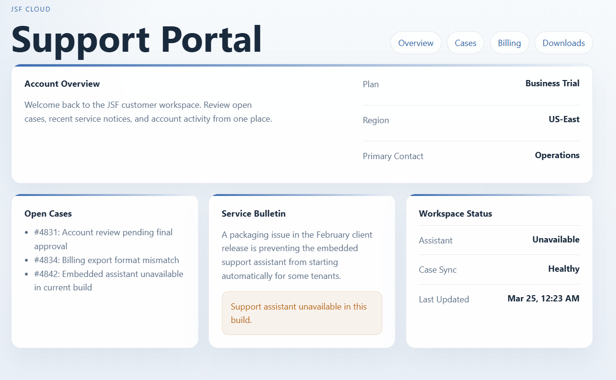Click the assistant unavailable warning notice

(x=301, y=312)
